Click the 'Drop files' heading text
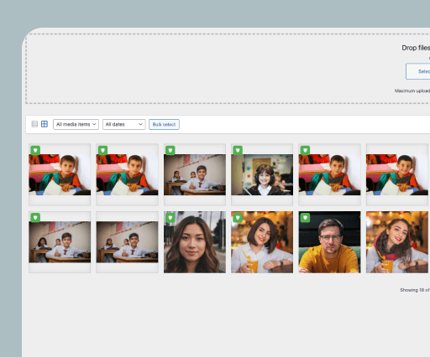Viewport: 430px width, 357px height. pos(416,48)
